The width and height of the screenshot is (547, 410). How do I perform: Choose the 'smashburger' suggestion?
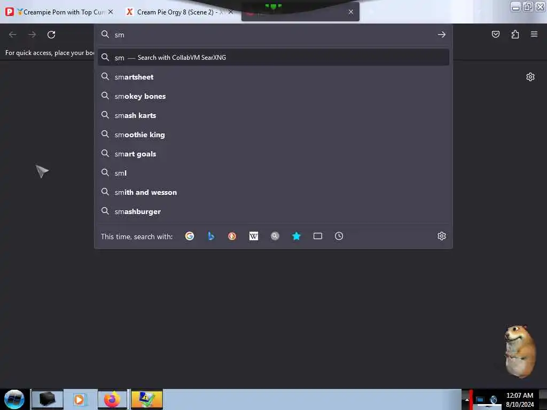click(273, 211)
